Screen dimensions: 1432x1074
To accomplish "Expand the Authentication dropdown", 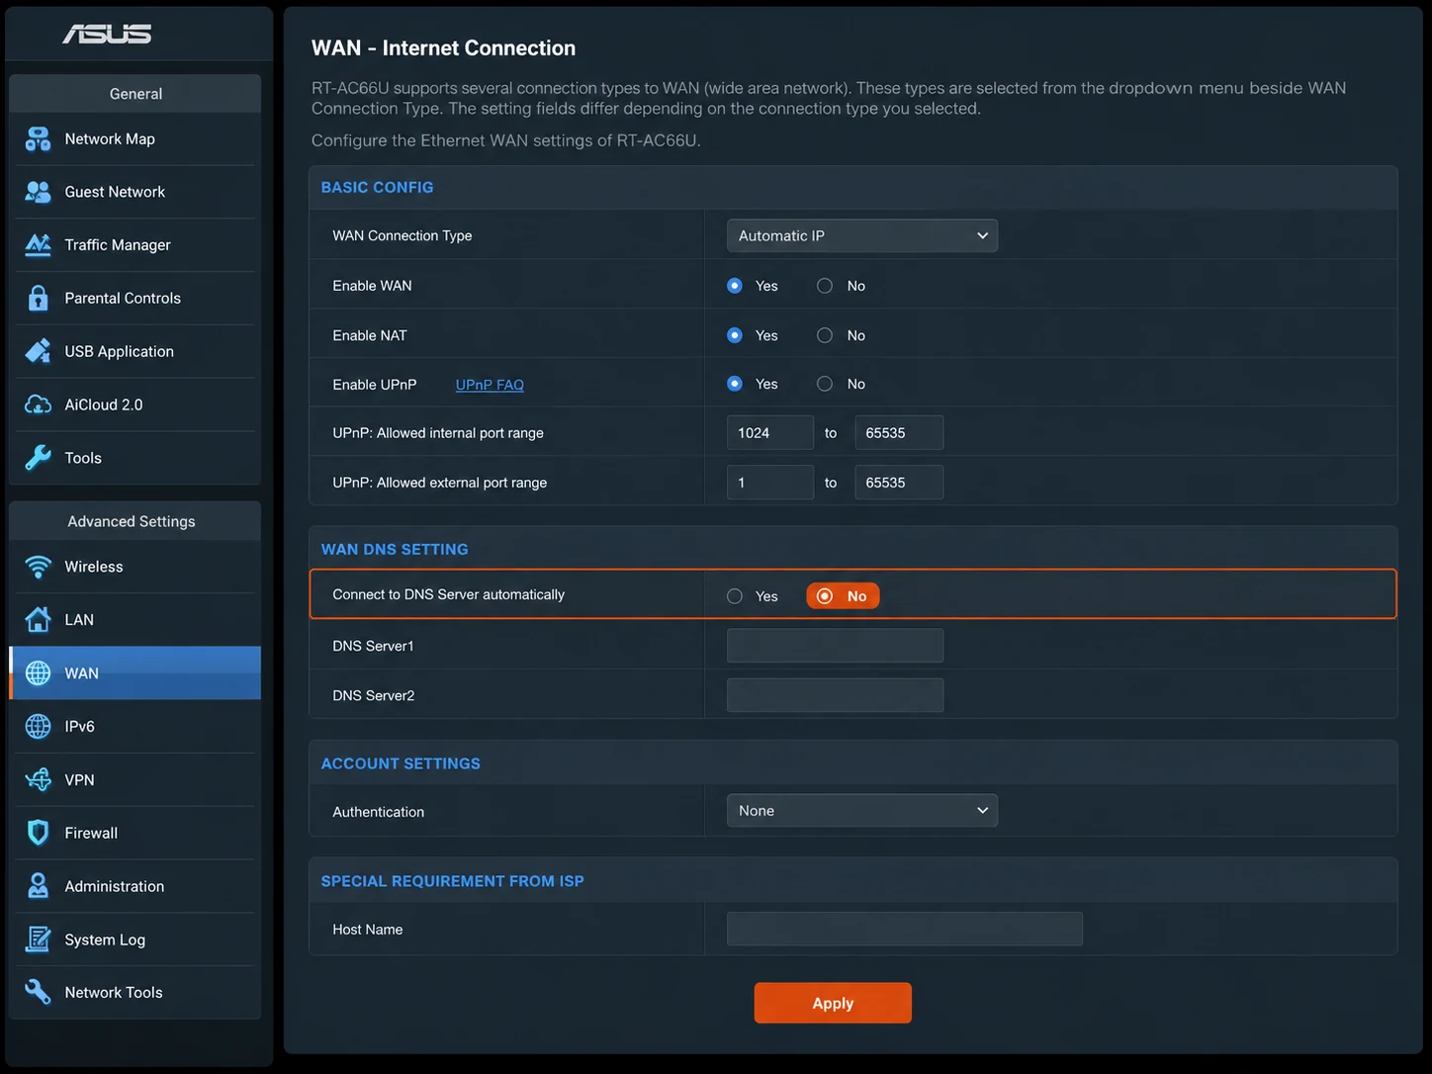I will pos(862,811).
